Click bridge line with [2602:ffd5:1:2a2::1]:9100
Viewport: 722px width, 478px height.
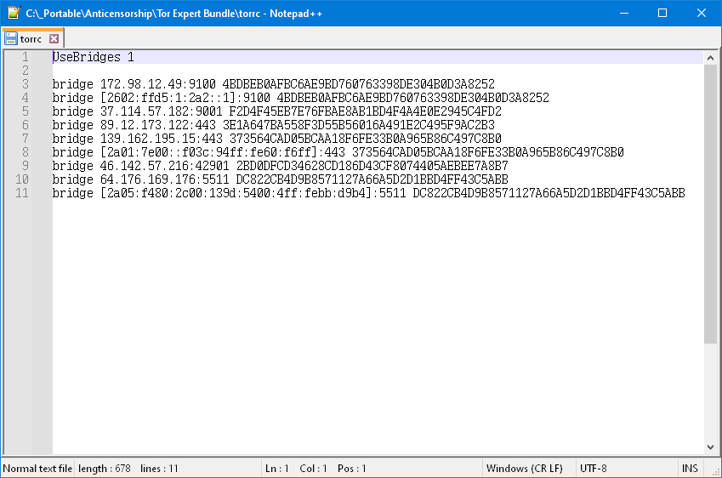[301, 98]
